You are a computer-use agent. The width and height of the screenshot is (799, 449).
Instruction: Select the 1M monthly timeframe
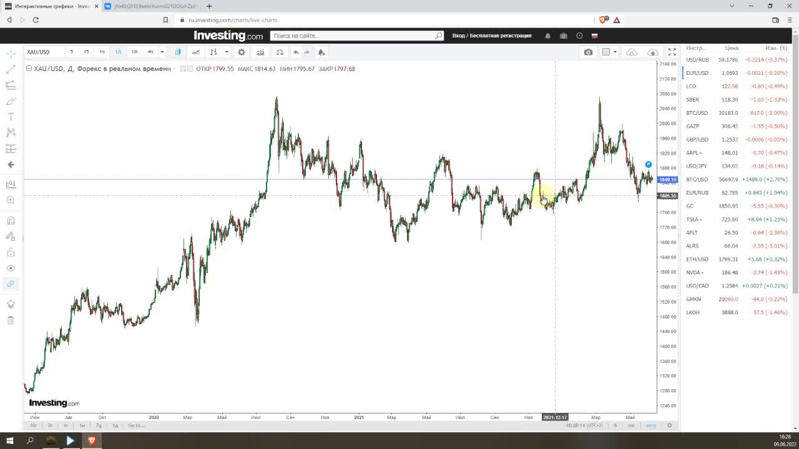[x=134, y=52]
